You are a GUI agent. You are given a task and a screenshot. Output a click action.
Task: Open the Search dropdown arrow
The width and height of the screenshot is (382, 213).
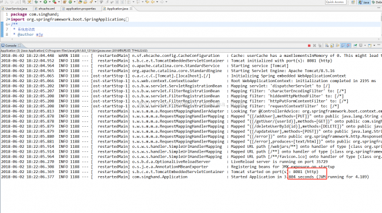[x=95, y=2]
